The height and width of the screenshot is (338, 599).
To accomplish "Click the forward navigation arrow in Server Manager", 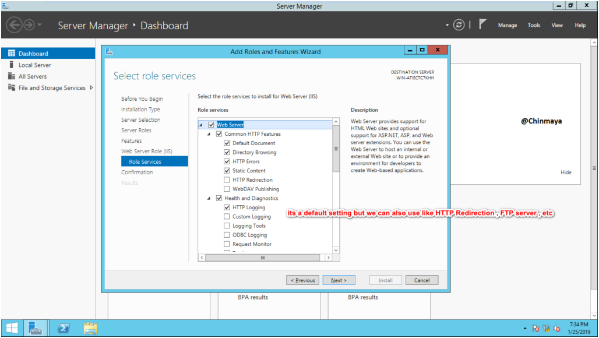I will pyautogui.click(x=29, y=25).
